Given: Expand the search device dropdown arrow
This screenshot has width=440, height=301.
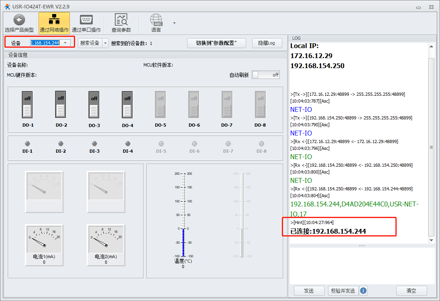Looking at the screenshot, I should click(105, 43).
